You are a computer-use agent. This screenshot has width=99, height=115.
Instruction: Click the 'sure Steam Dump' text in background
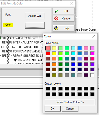pyautogui.click(x=85, y=30)
